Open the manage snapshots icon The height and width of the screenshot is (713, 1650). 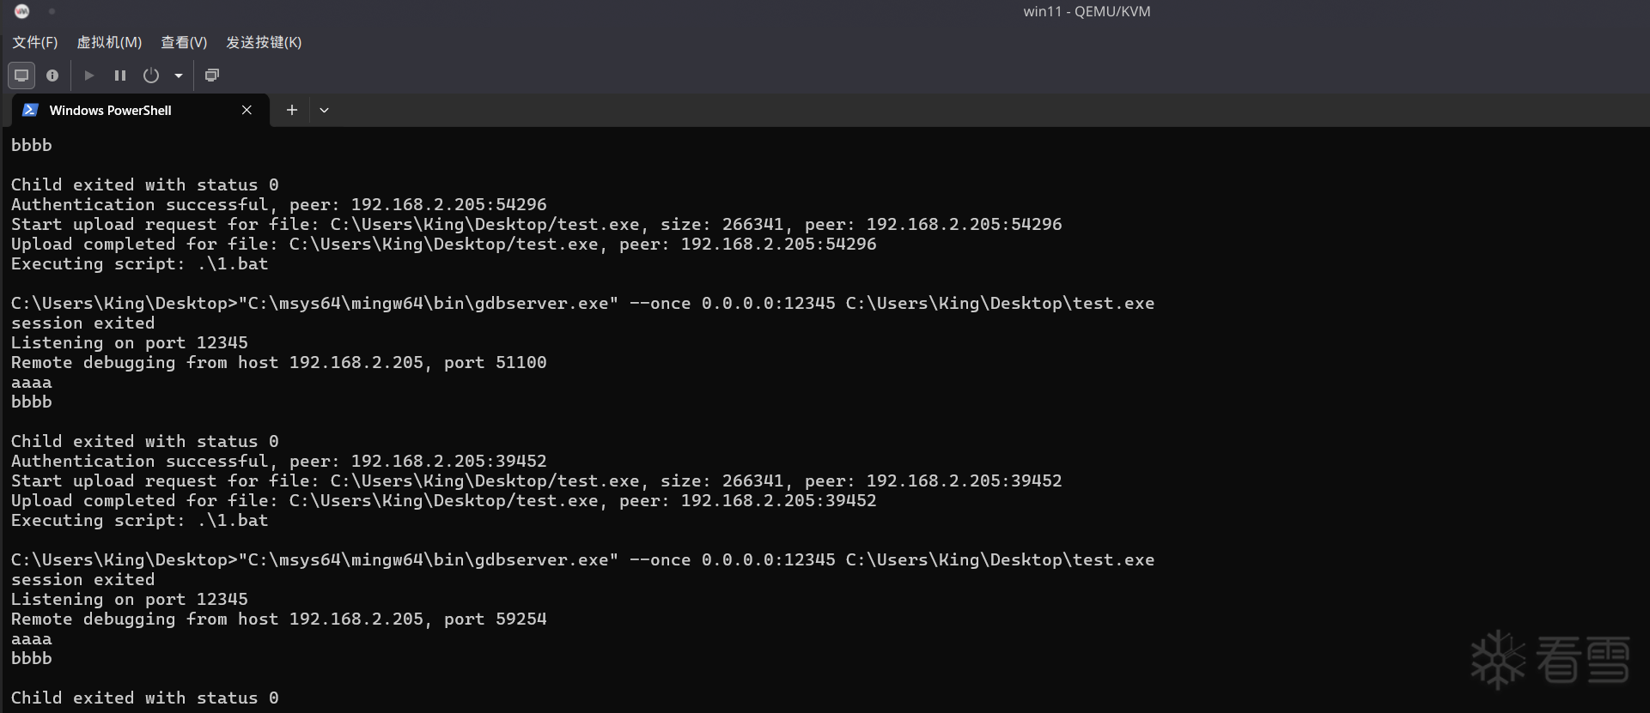(212, 76)
